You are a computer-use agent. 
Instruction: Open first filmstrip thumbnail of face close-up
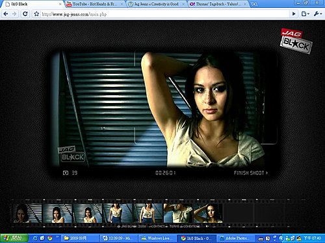pyautogui.click(x=27, y=213)
